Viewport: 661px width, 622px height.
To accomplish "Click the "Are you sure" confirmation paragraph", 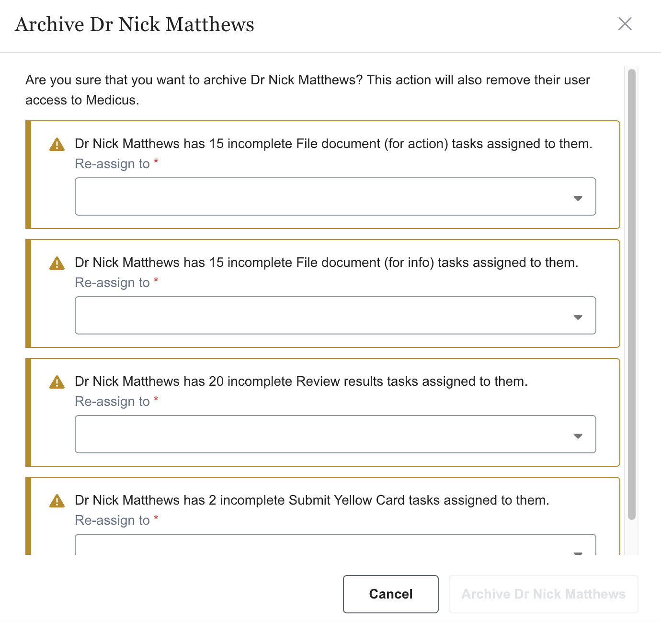I will [x=308, y=90].
